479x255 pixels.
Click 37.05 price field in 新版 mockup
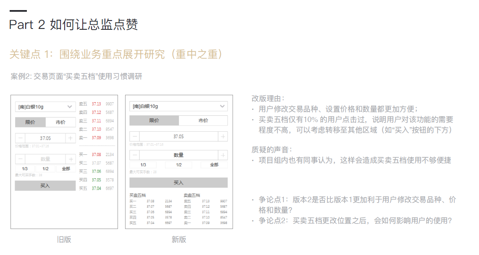178,136
